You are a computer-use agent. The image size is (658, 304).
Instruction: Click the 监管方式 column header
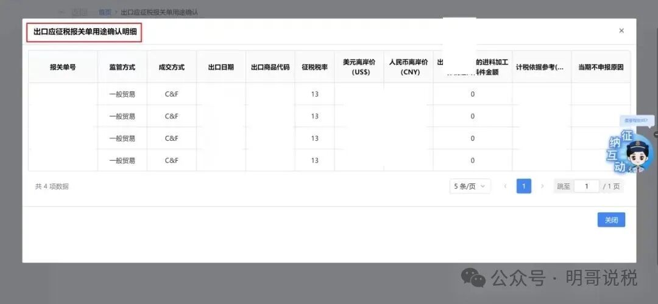coord(122,67)
